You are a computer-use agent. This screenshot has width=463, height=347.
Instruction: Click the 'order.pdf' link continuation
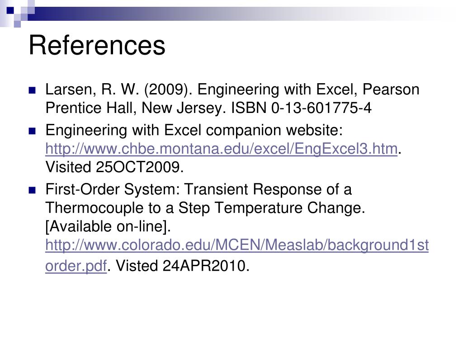pos(76,266)
